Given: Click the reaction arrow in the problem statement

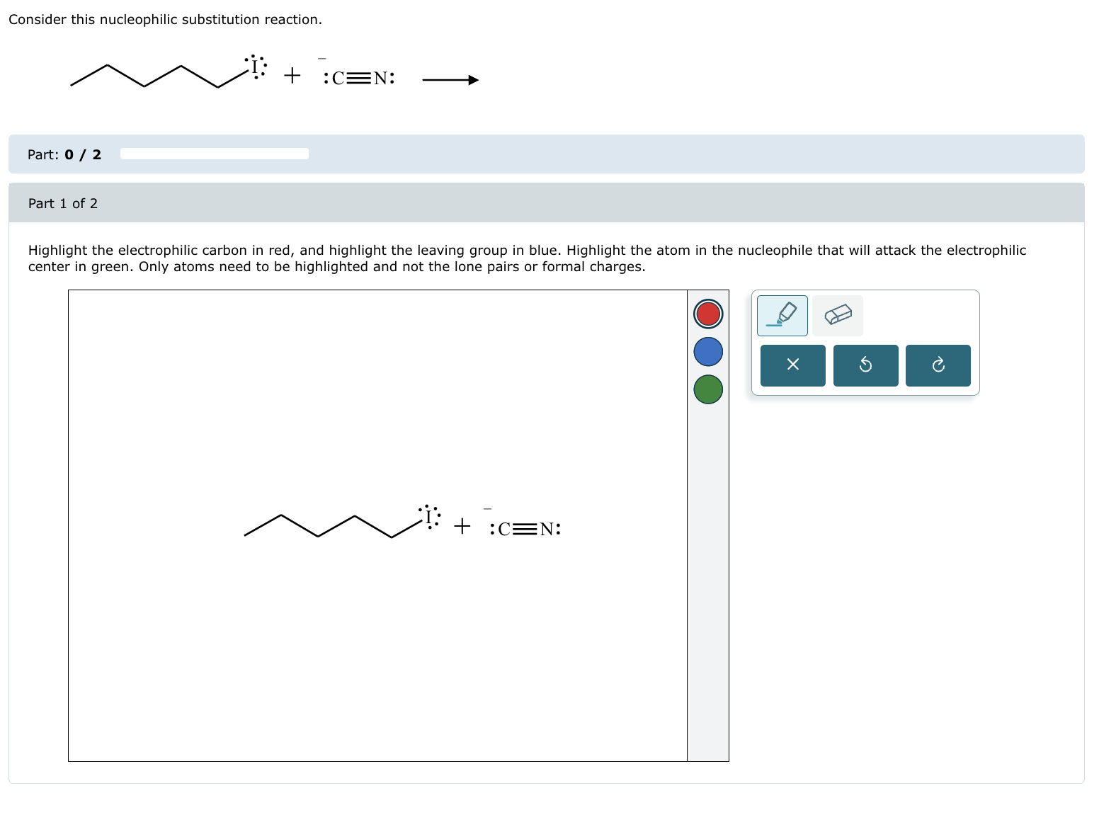Looking at the screenshot, I should 450,79.
